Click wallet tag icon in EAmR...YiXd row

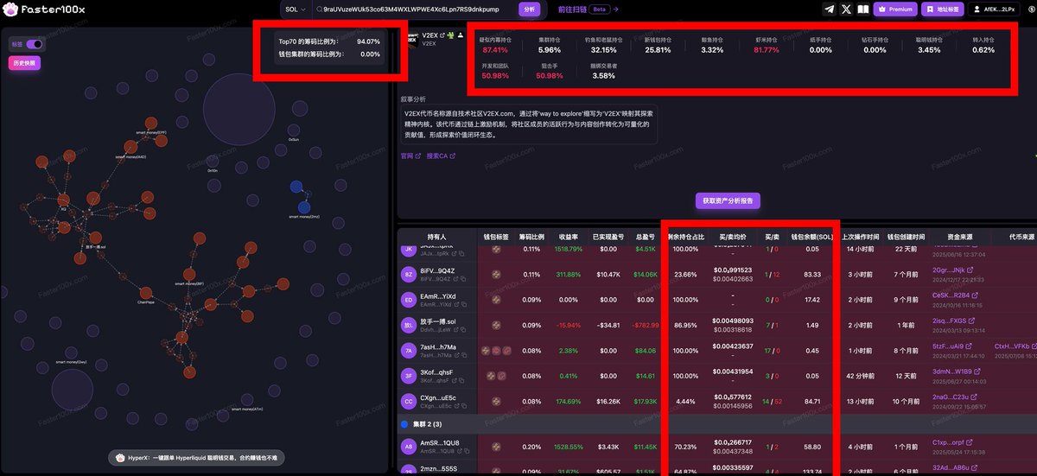click(496, 300)
